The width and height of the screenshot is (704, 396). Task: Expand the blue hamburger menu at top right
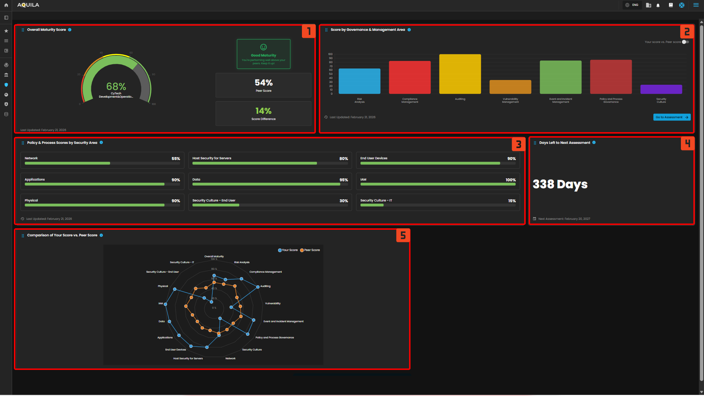tap(696, 5)
